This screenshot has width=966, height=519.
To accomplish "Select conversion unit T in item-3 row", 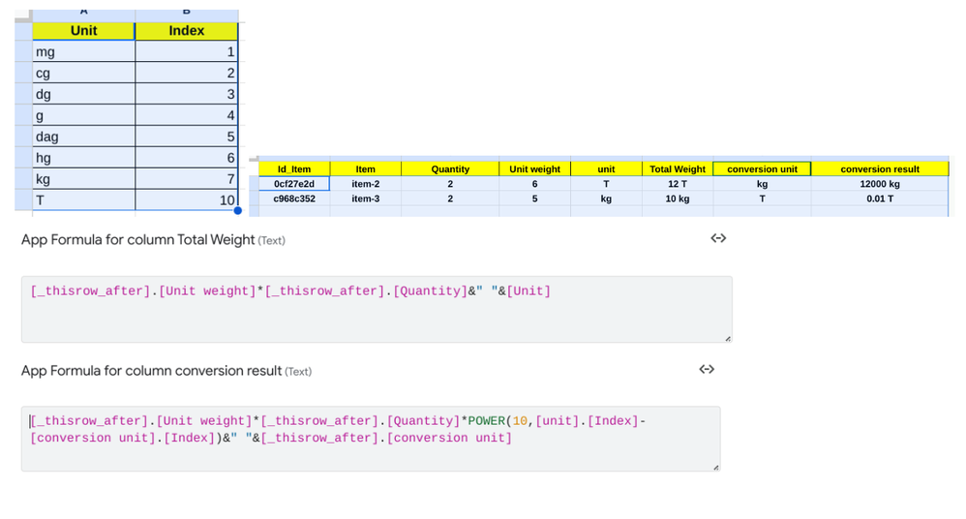I will pyautogui.click(x=762, y=198).
